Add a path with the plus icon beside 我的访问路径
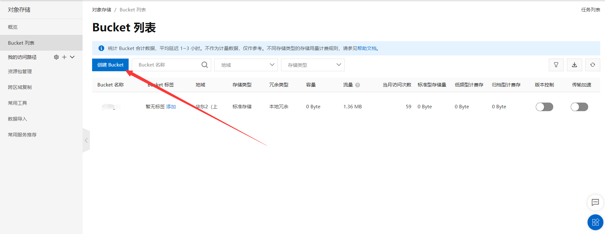605x234 pixels. [x=64, y=57]
